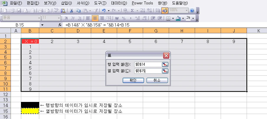Run the spelling check icon
Screen dimensions: 267x119
(x=56, y=11)
